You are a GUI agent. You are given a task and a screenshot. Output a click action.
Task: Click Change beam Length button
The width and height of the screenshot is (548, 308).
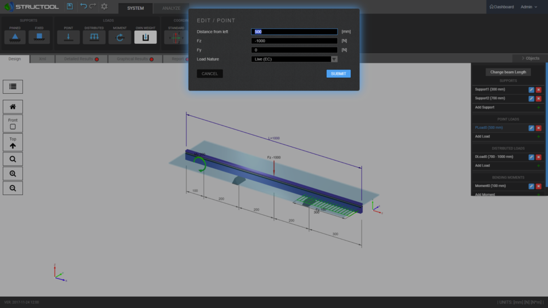click(x=508, y=72)
